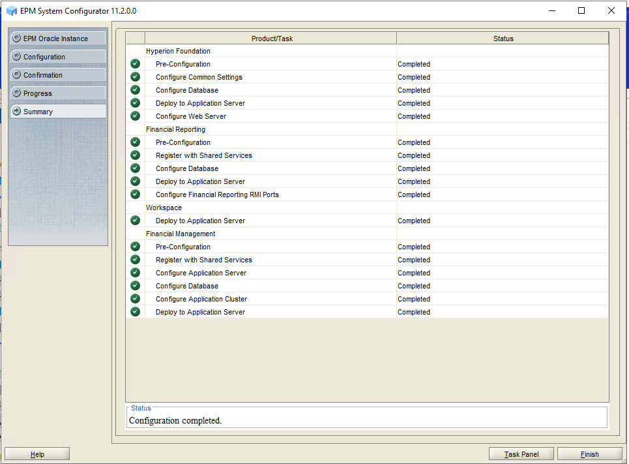Click Configure Financial Reporting RMI Ports text

(217, 195)
